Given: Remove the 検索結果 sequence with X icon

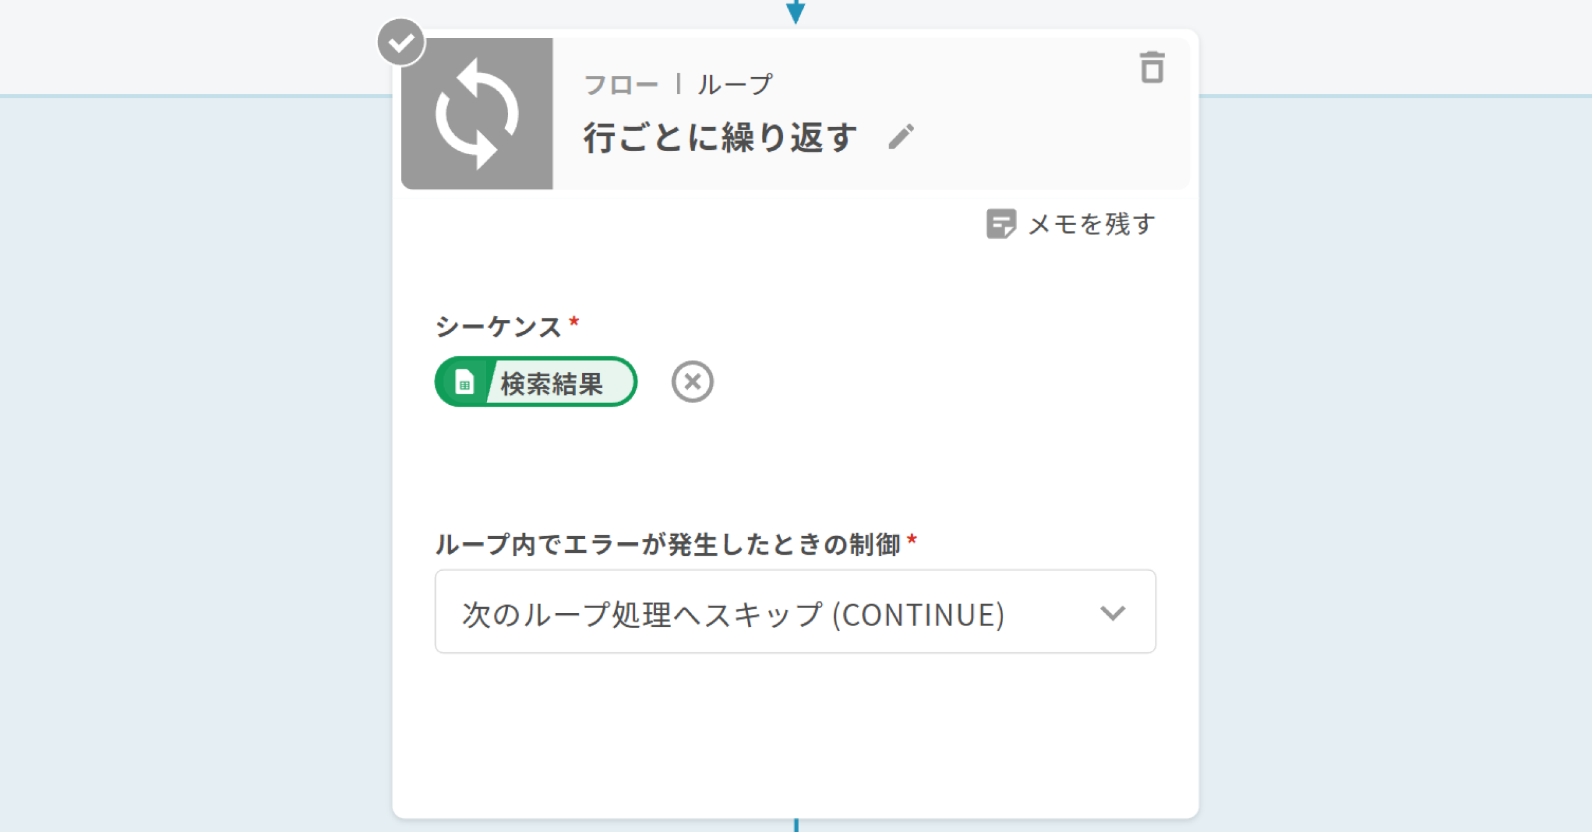Looking at the screenshot, I should pos(692,382).
